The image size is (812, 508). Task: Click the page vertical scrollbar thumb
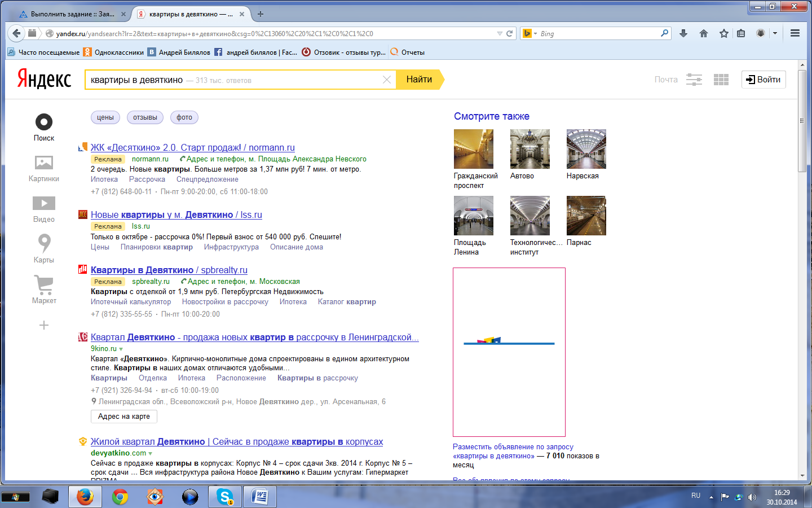pyautogui.click(x=802, y=120)
